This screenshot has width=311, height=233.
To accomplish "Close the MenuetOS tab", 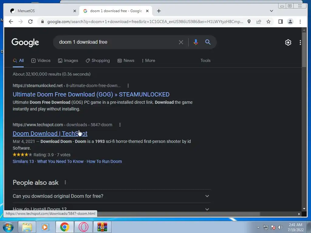I will (x=75, y=11).
